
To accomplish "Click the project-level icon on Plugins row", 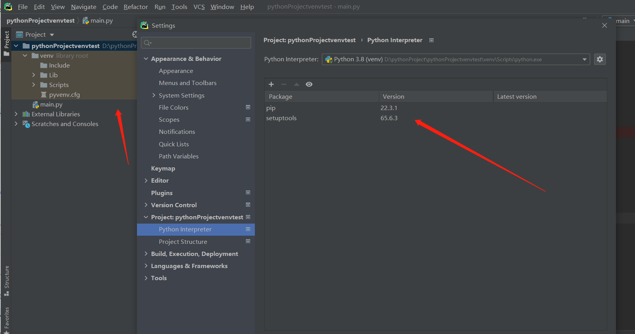I will click(x=248, y=193).
